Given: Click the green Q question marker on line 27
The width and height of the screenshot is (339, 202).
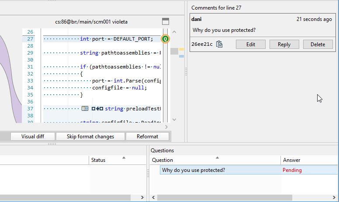Looking at the screenshot, I should tap(166, 39).
